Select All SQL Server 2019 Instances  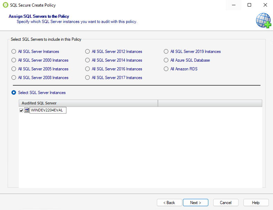[x=166, y=52]
